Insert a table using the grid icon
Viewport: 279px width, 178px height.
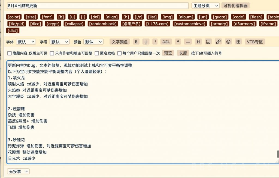coord(238,41)
